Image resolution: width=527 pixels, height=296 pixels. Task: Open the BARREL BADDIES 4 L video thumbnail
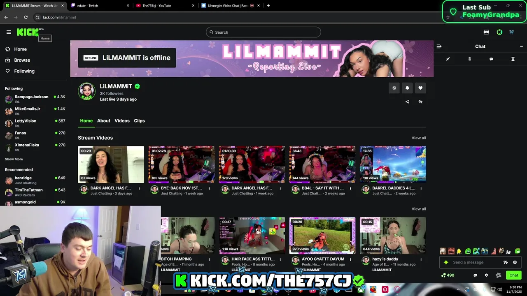[393, 164]
